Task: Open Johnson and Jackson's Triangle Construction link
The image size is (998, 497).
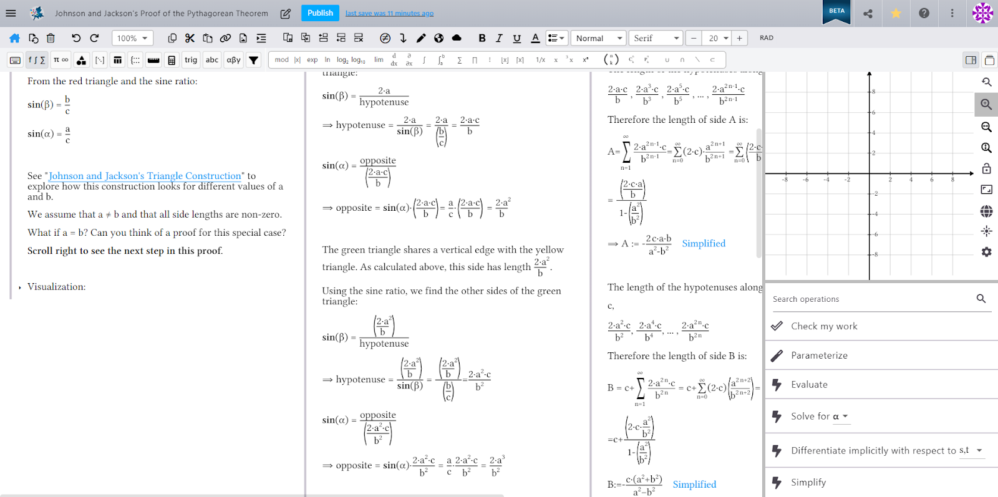Action: 145,176
